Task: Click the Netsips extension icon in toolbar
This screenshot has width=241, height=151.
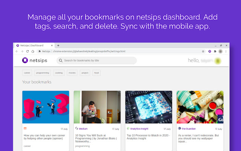Action: point(209,51)
